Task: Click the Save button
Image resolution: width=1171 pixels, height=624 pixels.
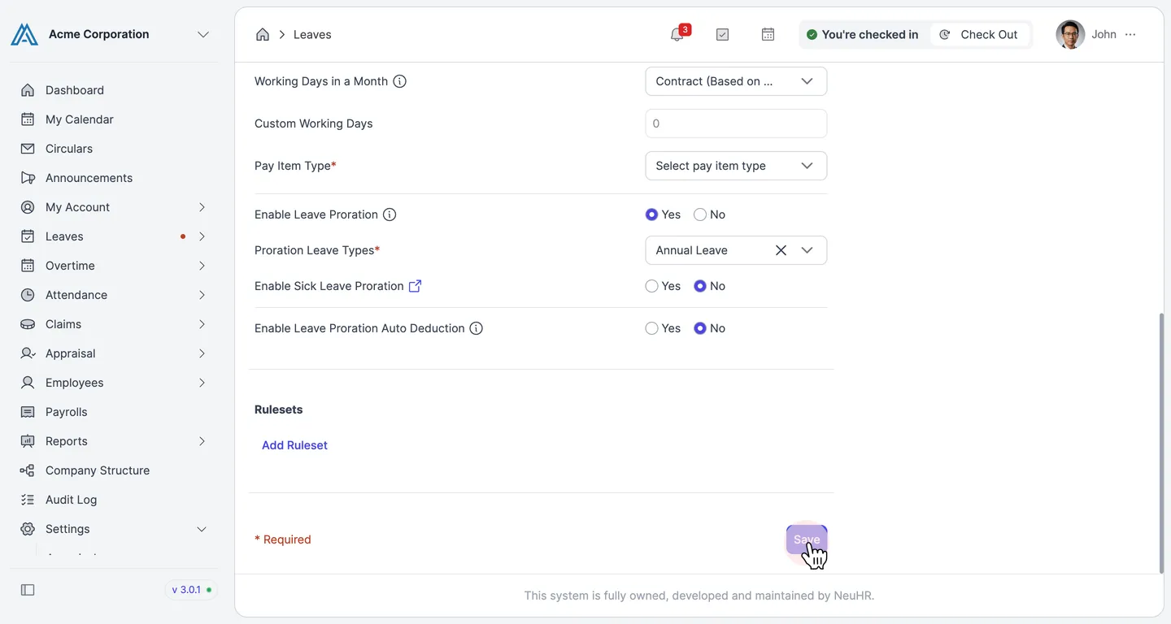Action: (807, 539)
